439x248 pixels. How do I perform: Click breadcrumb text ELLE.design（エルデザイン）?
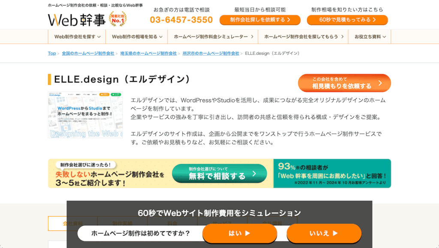pos(273,53)
